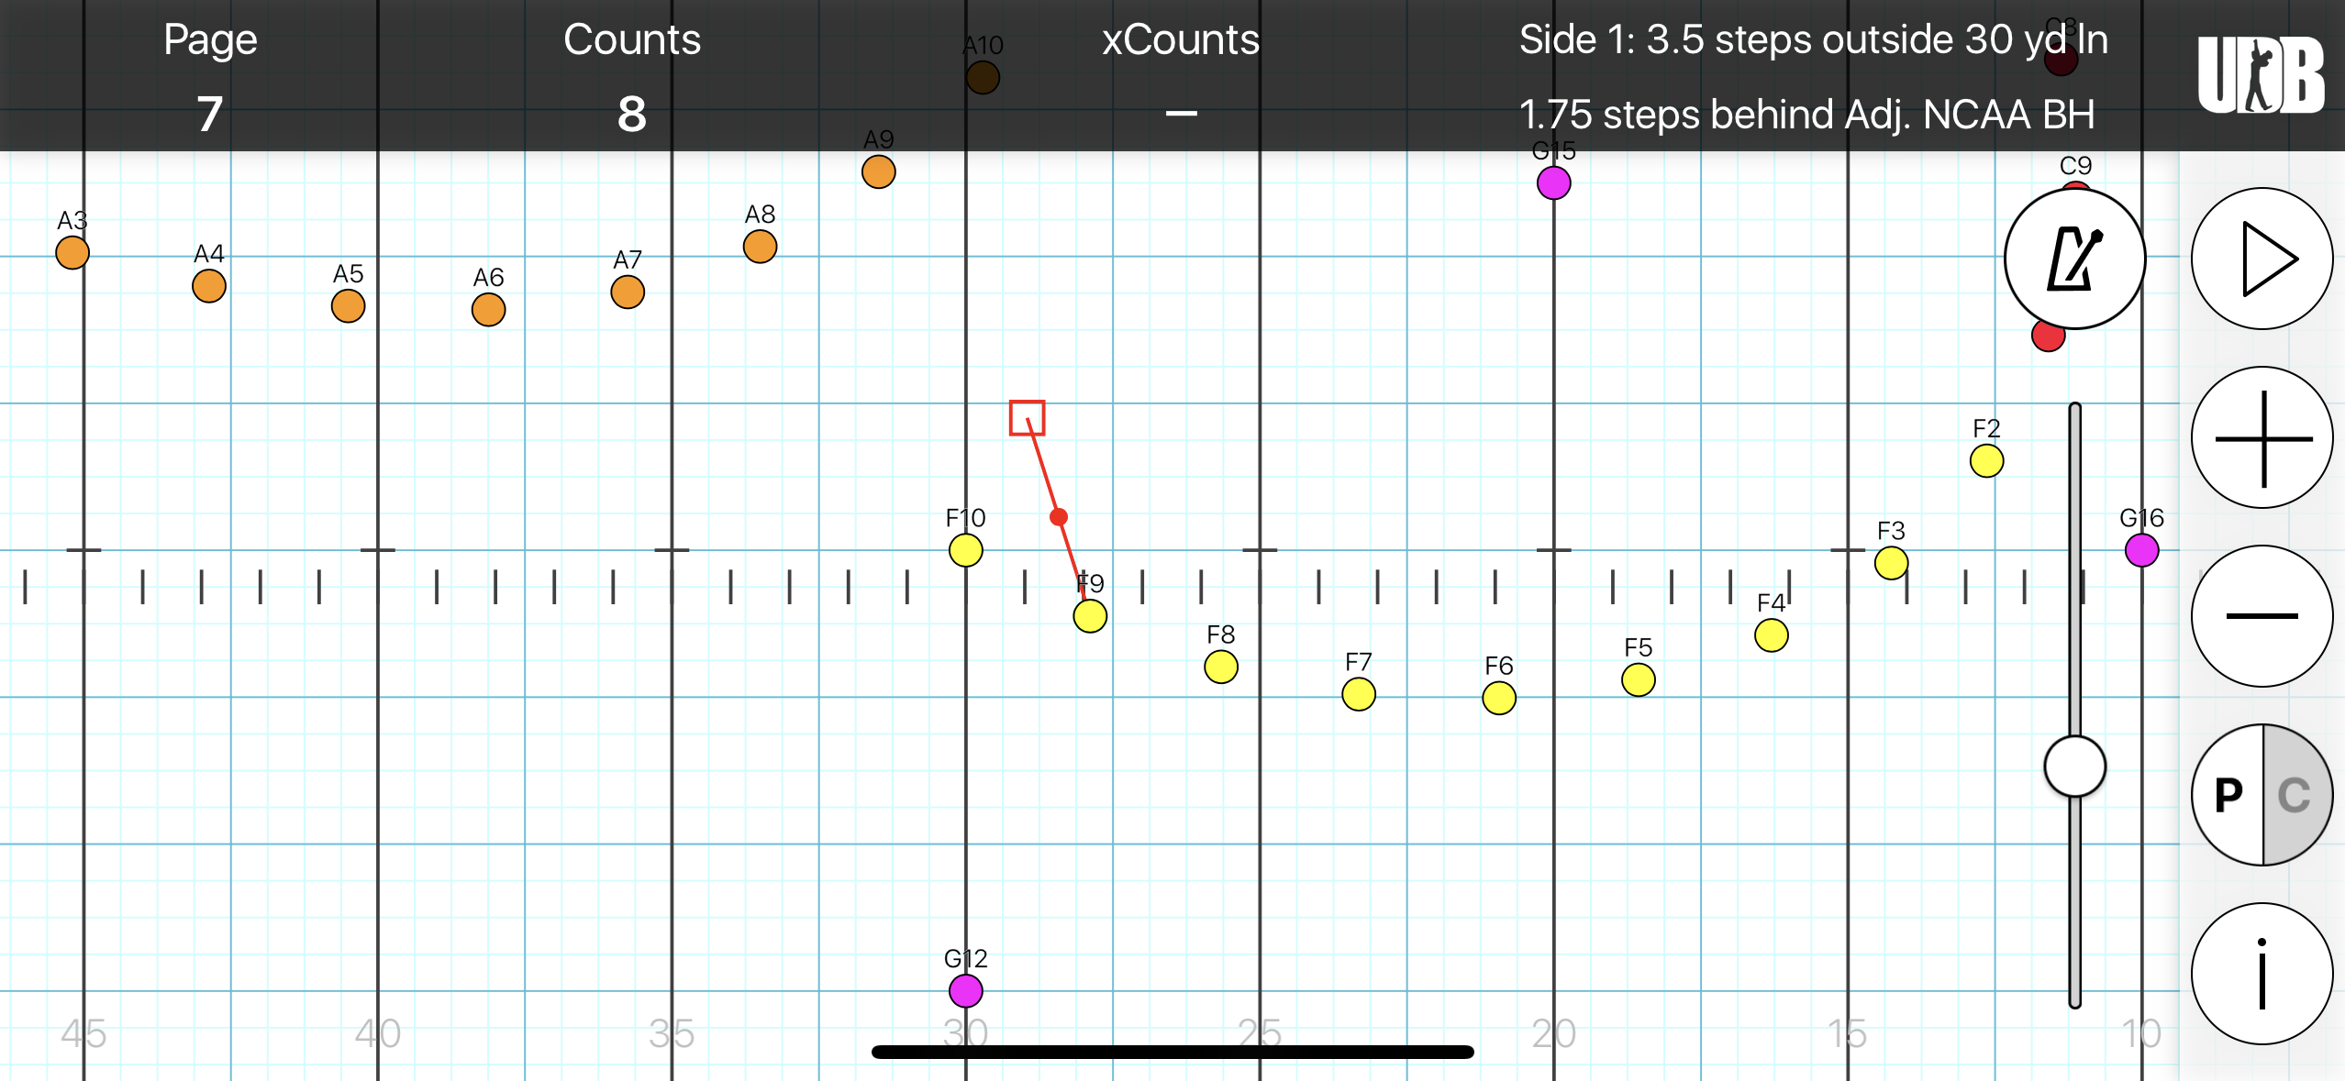Switch to P (performer) view
Screen dimensions: 2345x1081
tap(2228, 795)
